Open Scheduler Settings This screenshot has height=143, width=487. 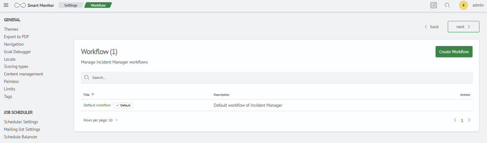click(x=21, y=122)
